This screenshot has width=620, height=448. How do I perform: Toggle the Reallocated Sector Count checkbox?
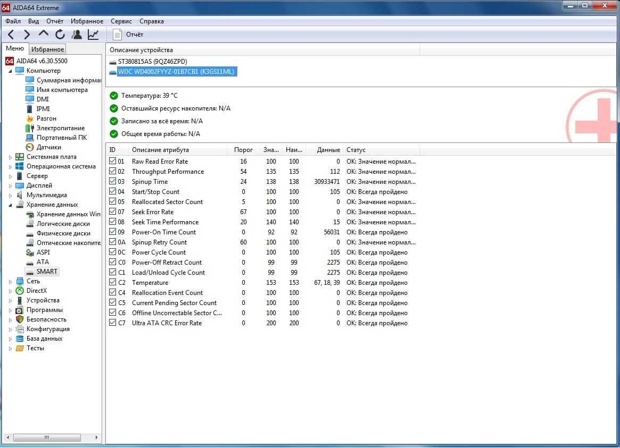(113, 201)
